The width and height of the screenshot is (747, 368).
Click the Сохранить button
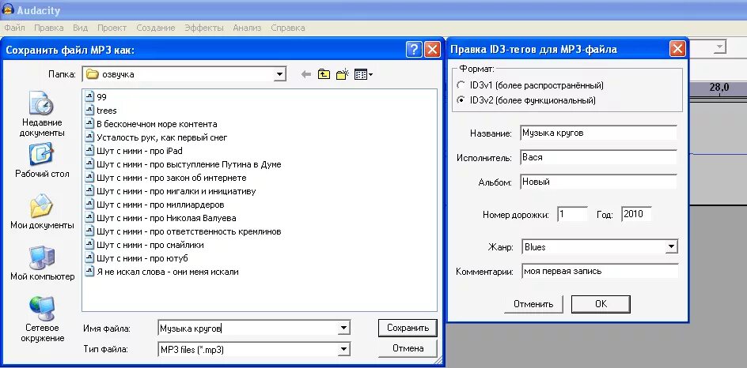pyautogui.click(x=408, y=328)
